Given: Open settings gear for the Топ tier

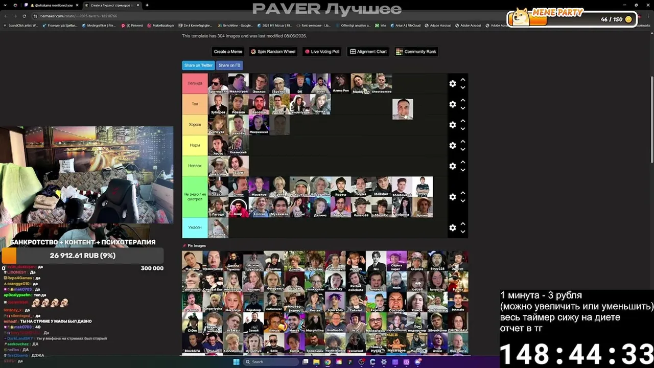Looking at the screenshot, I should (452, 104).
